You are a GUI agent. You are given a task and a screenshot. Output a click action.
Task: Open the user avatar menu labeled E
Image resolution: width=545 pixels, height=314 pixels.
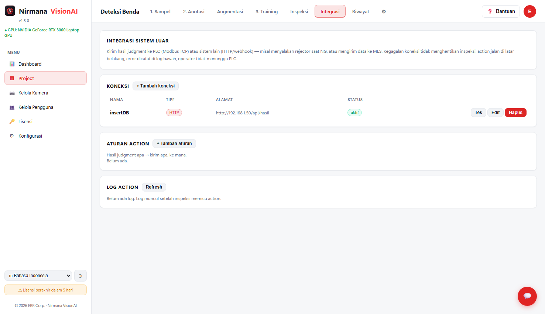pyautogui.click(x=530, y=11)
